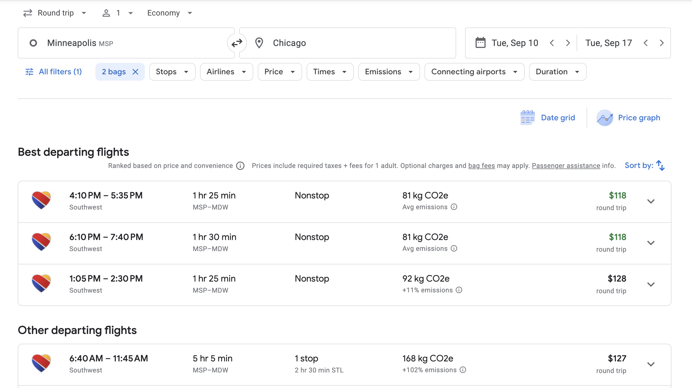Open Sort by options arrows
The width and height of the screenshot is (692, 388).
point(661,165)
